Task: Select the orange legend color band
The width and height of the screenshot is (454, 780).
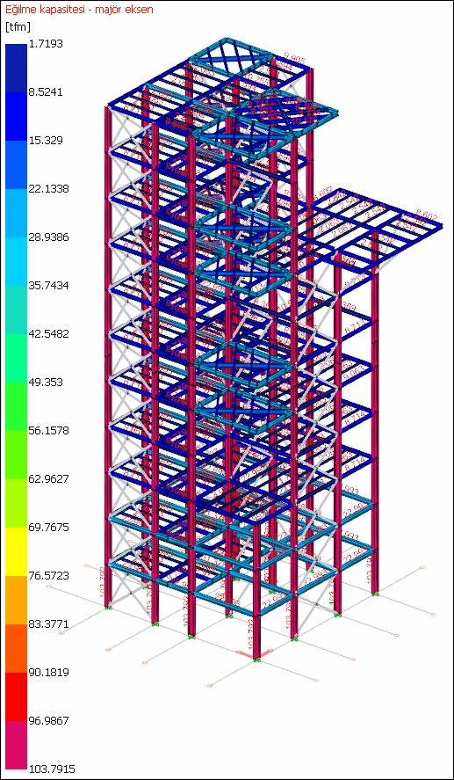Action: (x=17, y=600)
